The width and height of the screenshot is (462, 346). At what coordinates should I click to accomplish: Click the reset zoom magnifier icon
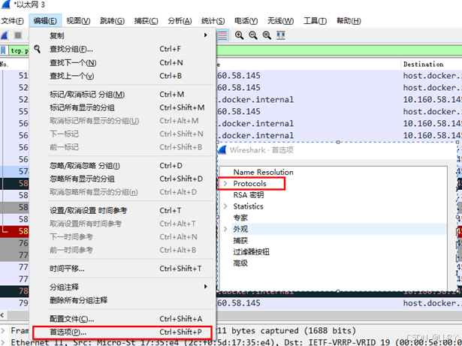click(x=267, y=35)
